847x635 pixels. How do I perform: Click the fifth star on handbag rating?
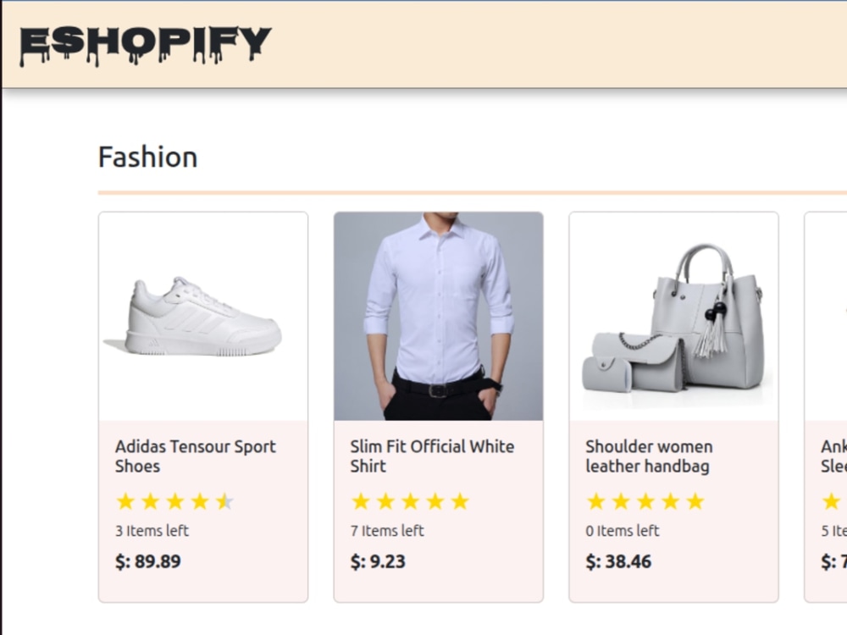695,501
